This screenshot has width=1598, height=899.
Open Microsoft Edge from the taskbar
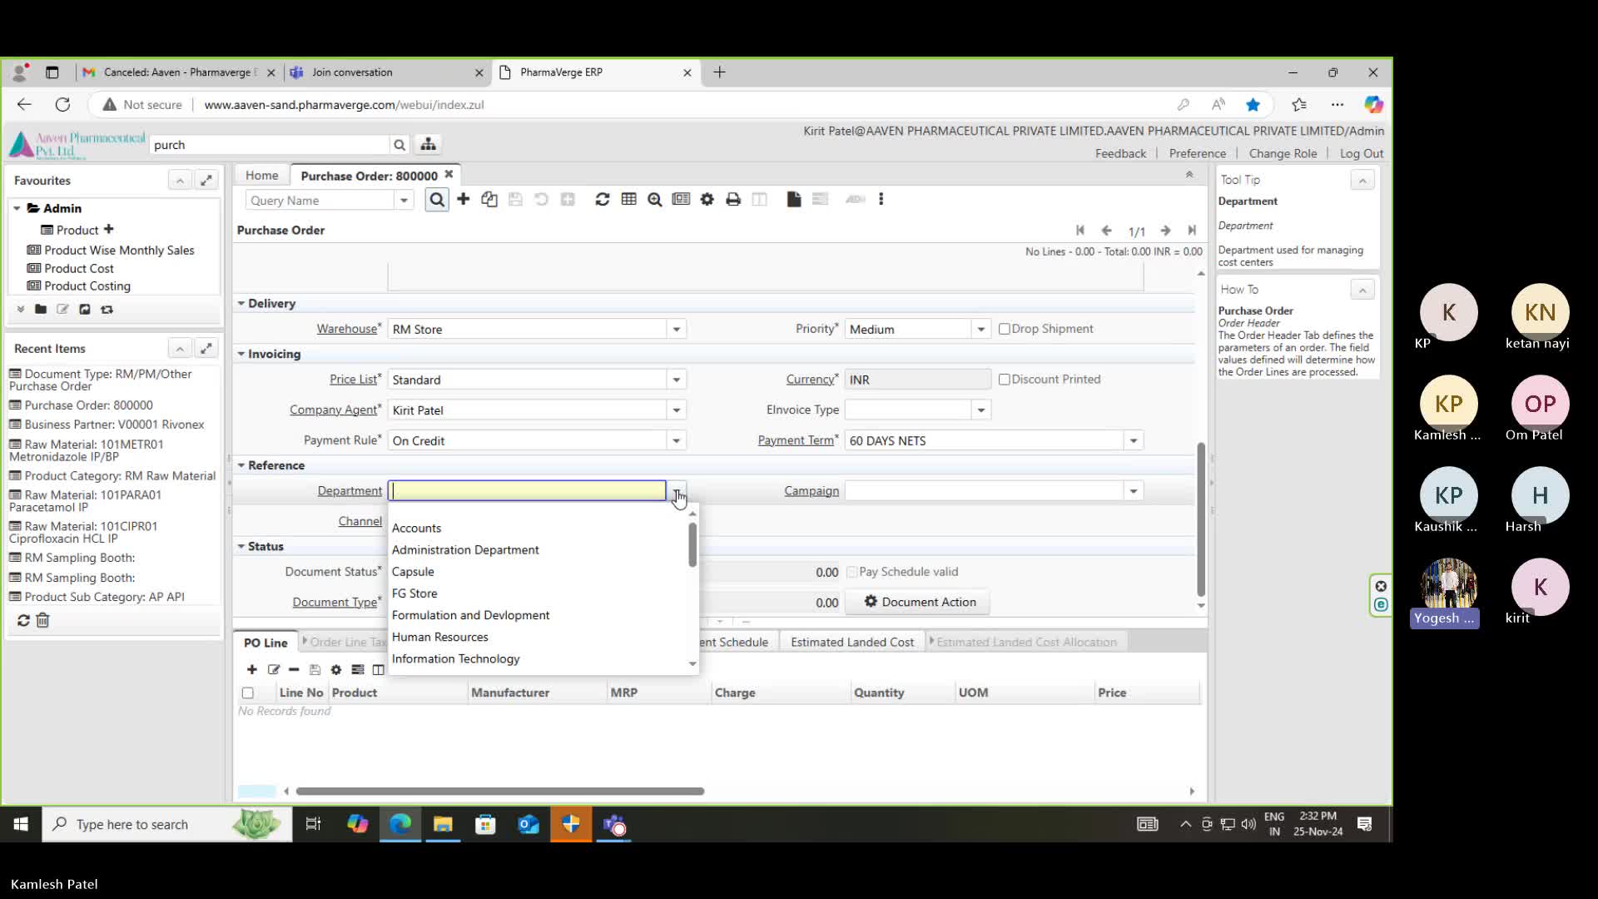pos(400,824)
